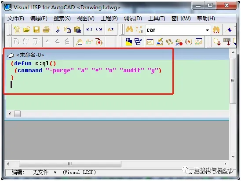This screenshot has width=241, height=181.
Task: Open the 帮助(H) menu
Action: pos(206,18)
